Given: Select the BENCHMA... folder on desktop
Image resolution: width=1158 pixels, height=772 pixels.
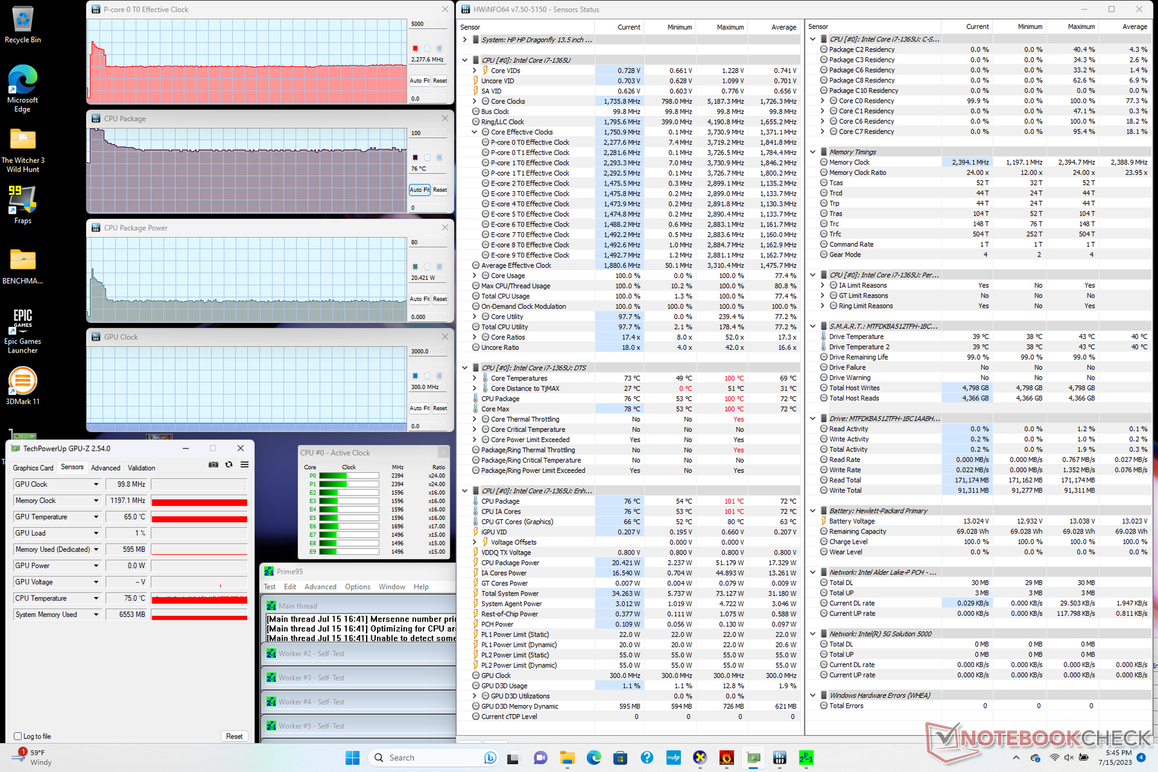Looking at the screenshot, I should point(23,266).
